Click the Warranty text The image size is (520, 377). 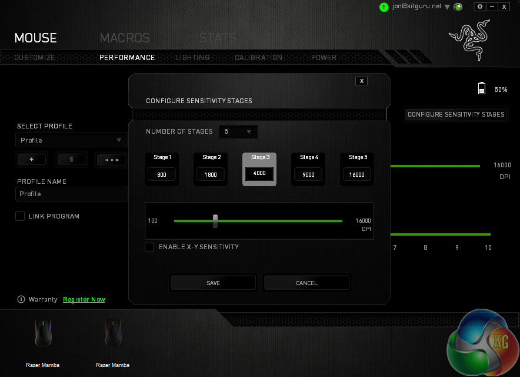tap(43, 299)
